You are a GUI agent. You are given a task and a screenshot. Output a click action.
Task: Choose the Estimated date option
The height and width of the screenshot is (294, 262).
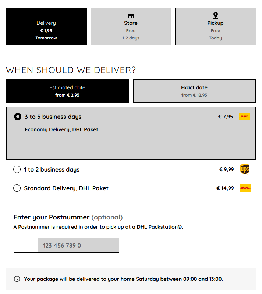[67, 91]
